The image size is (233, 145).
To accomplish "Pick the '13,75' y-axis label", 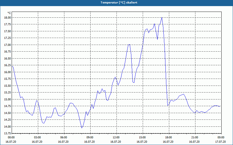I will 8,133.
